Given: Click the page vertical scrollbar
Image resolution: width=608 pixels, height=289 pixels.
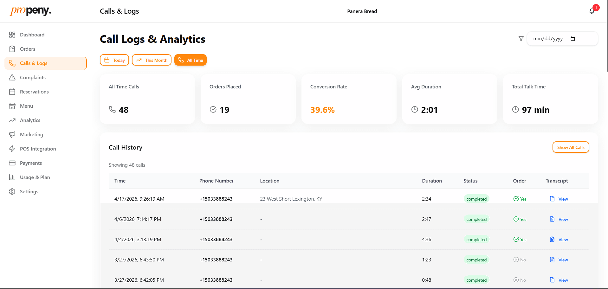Looking at the screenshot, I should 607,36.
